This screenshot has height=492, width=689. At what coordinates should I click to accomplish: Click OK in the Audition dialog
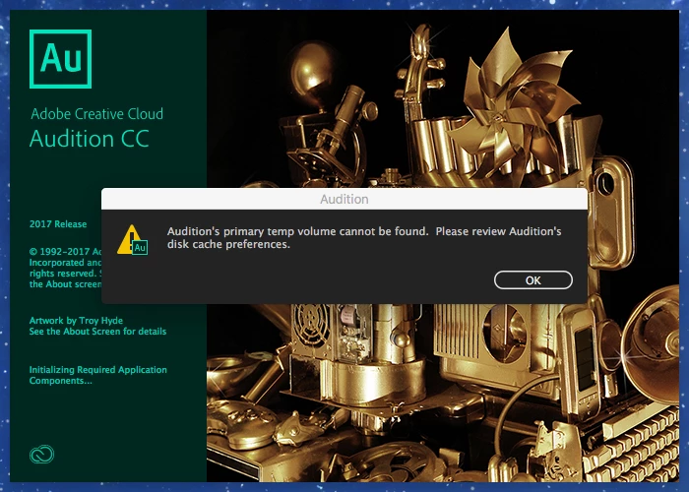[x=533, y=280]
